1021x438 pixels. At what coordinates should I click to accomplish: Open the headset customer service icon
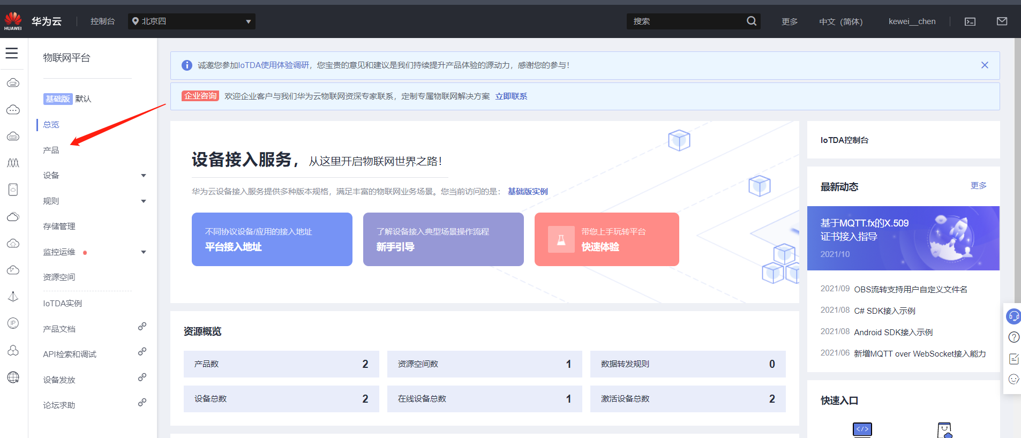pos(1014,316)
